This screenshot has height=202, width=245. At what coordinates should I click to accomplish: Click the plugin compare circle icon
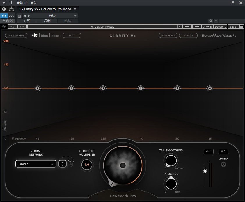click(x=4, y=9)
